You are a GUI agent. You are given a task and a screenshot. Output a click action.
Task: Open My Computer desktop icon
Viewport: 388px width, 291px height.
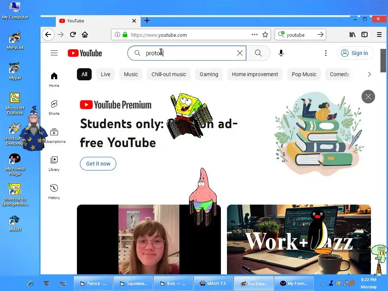tap(15, 10)
